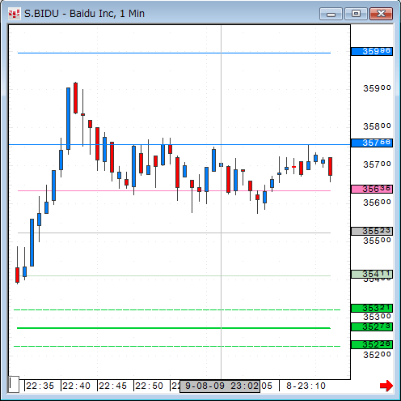Click the 22:40 time axis label
The width and height of the screenshot is (401, 401).
(76, 386)
